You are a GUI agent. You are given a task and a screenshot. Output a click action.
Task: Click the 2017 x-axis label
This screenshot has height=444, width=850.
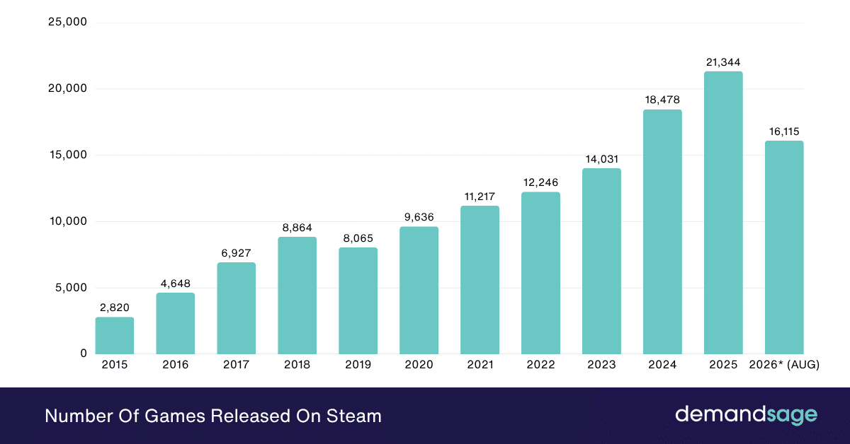pos(237,366)
